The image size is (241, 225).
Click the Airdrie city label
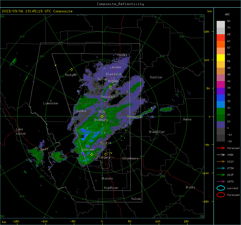tap(106, 143)
